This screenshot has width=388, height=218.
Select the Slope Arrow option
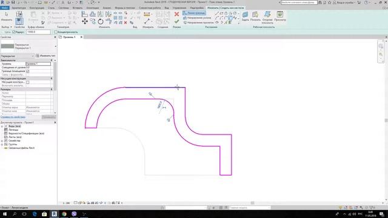pos(197,18)
